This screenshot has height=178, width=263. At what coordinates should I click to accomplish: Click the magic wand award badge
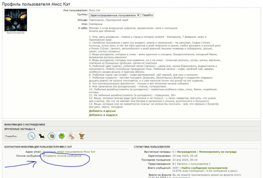[x=31, y=136]
